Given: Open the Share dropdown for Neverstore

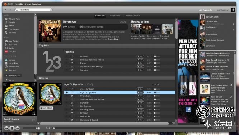Looking at the screenshot, I should (x=70, y=27).
